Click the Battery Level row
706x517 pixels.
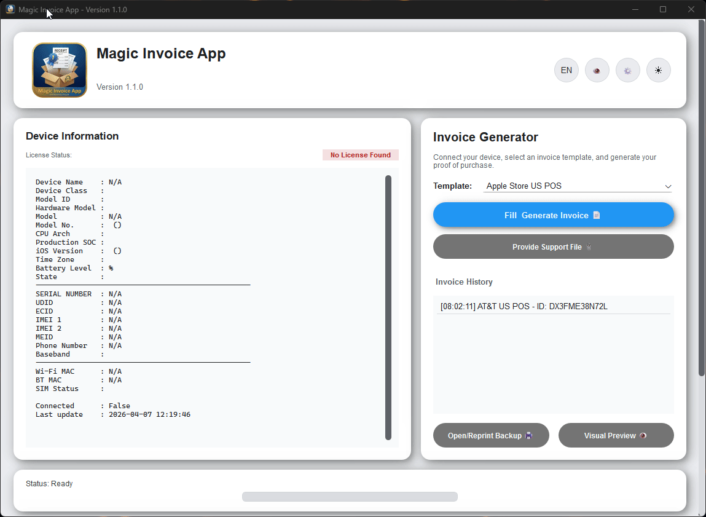74,268
